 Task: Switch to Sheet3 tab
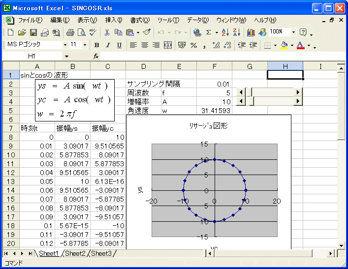click(x=101, y=253)
